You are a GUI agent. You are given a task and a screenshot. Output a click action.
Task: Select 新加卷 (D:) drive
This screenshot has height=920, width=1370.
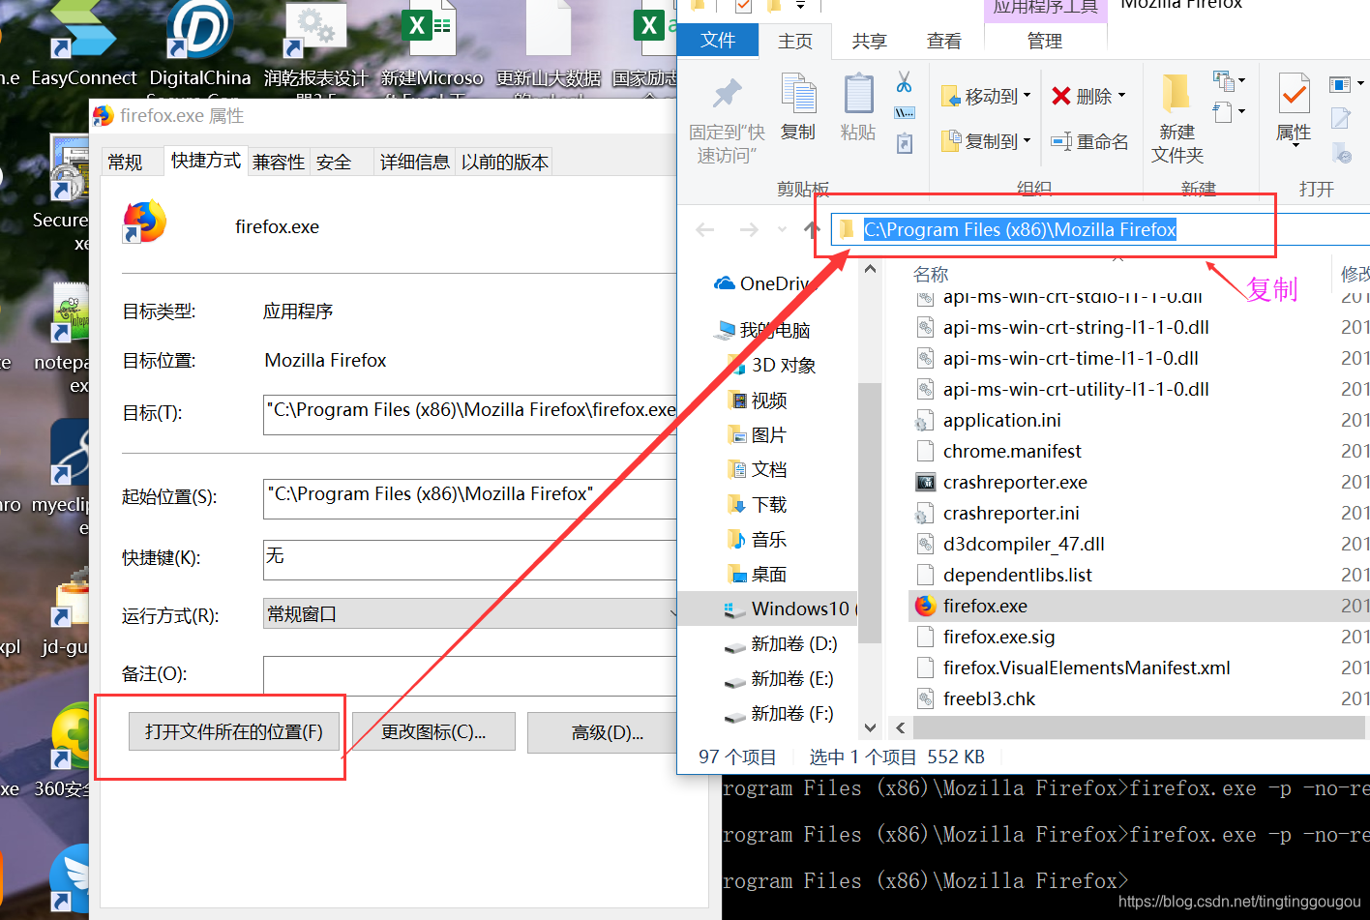point(782,643)
